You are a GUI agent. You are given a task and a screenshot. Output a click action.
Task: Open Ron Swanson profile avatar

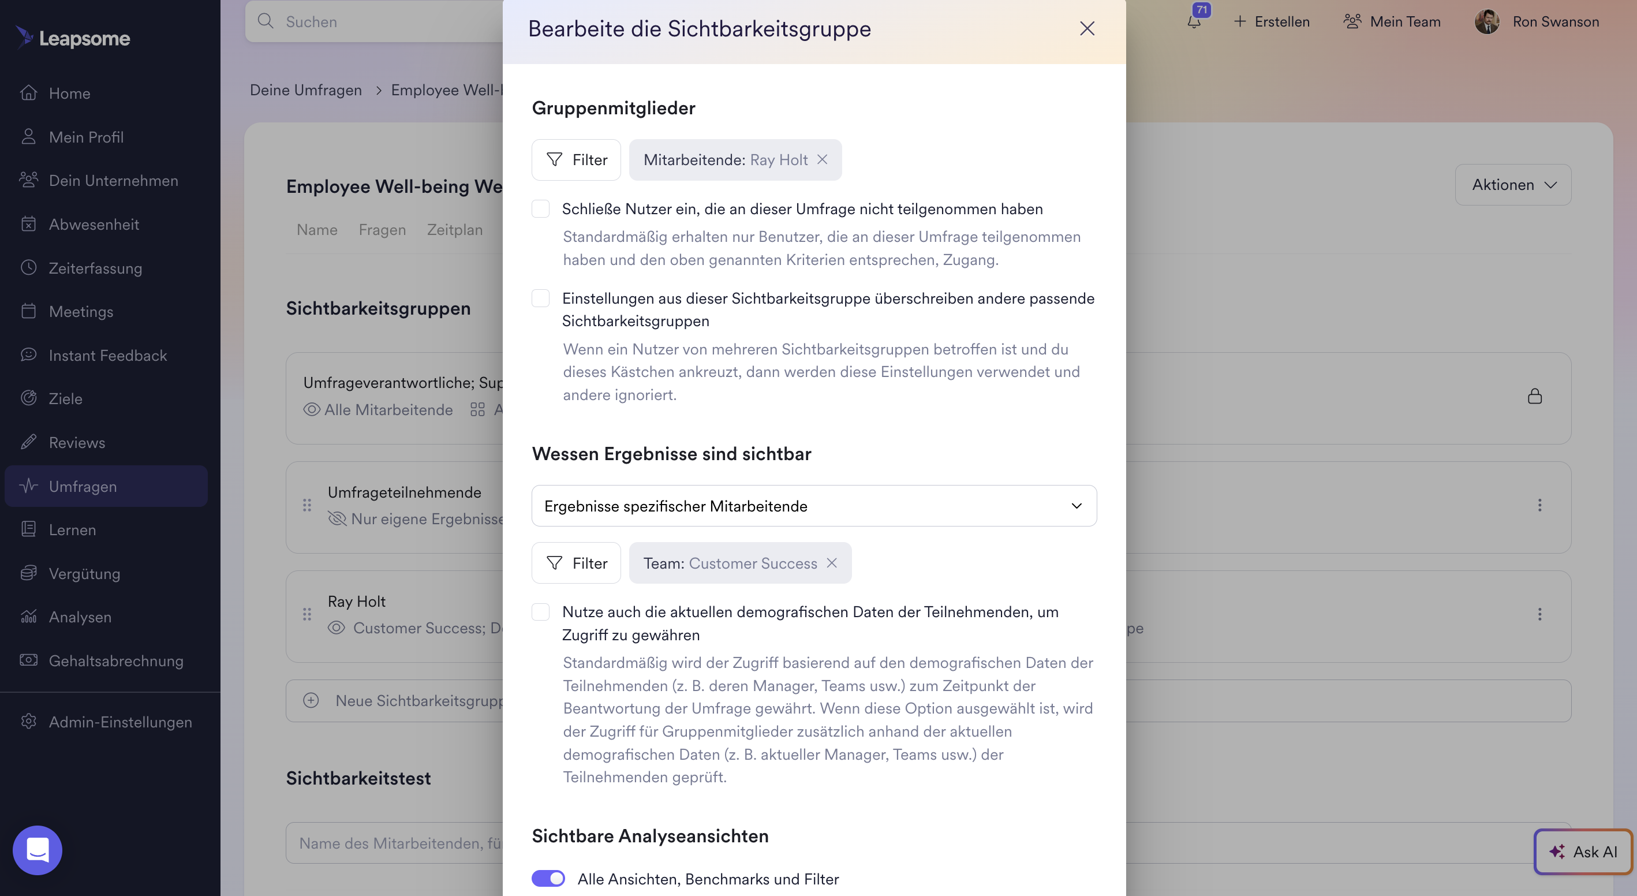click(1487, 21)
